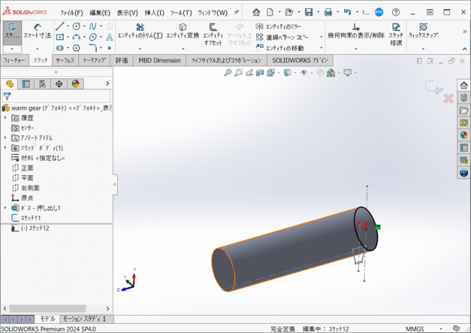Image resolution: width=471 pixels, height=333 pixels.
Task: Open the PropertyManager tab icon
Action: 26,84
